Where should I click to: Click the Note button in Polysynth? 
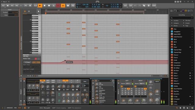[x=85, y=82]
